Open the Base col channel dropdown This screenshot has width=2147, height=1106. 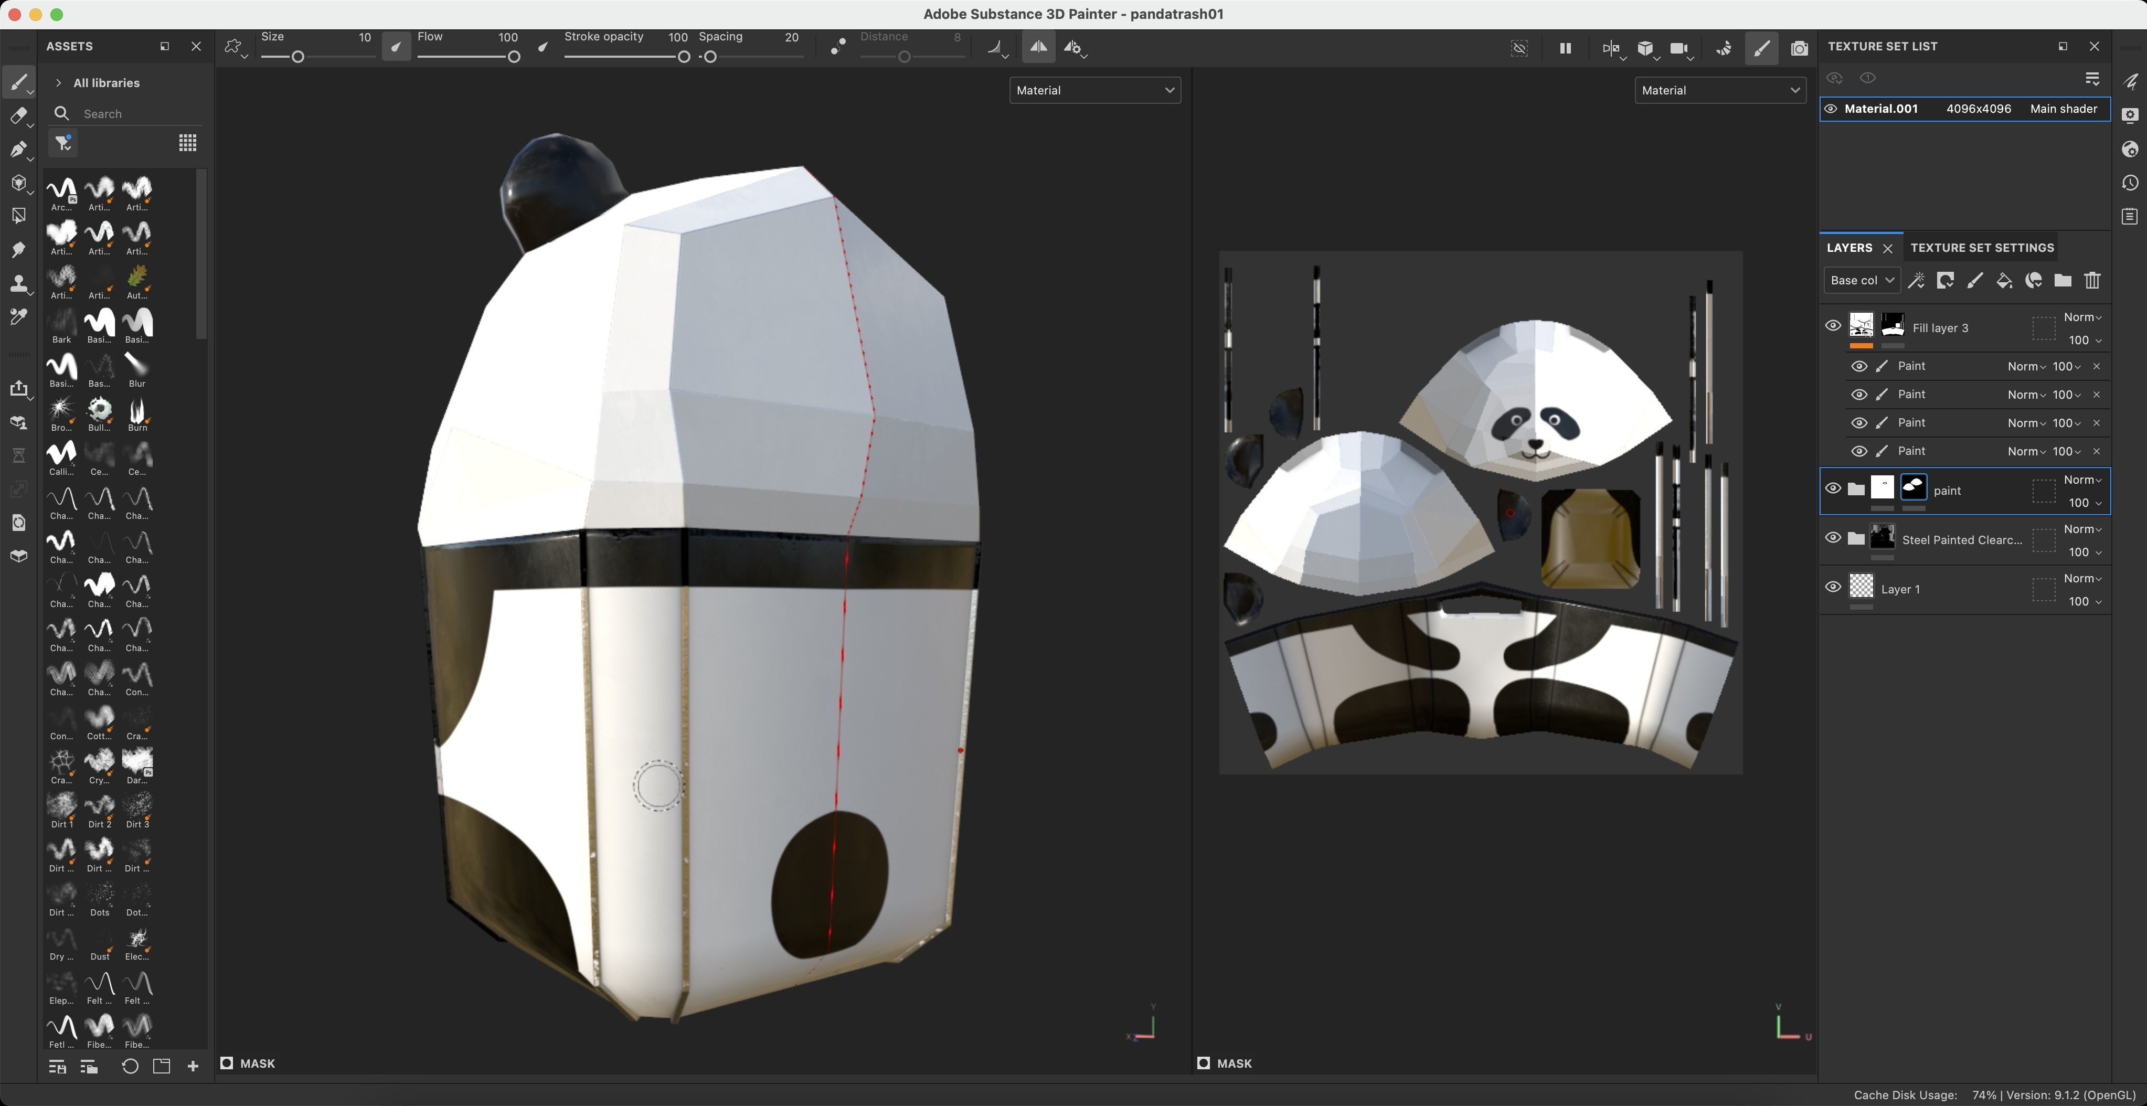pyautogui.click(x=1862, y=280)
